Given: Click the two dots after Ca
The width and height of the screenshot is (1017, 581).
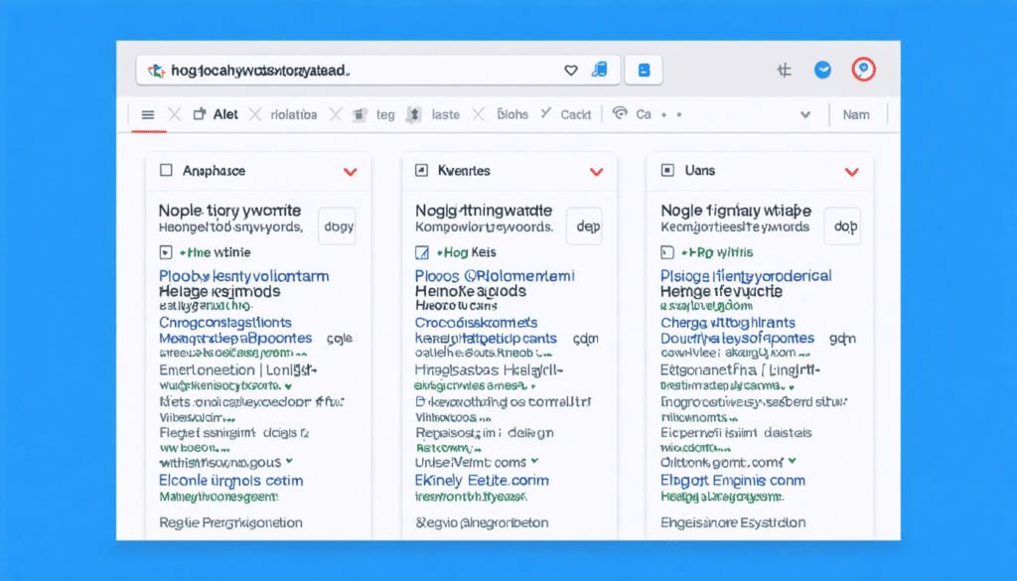Looking at the screenshot, I should (x=671, y=115).
